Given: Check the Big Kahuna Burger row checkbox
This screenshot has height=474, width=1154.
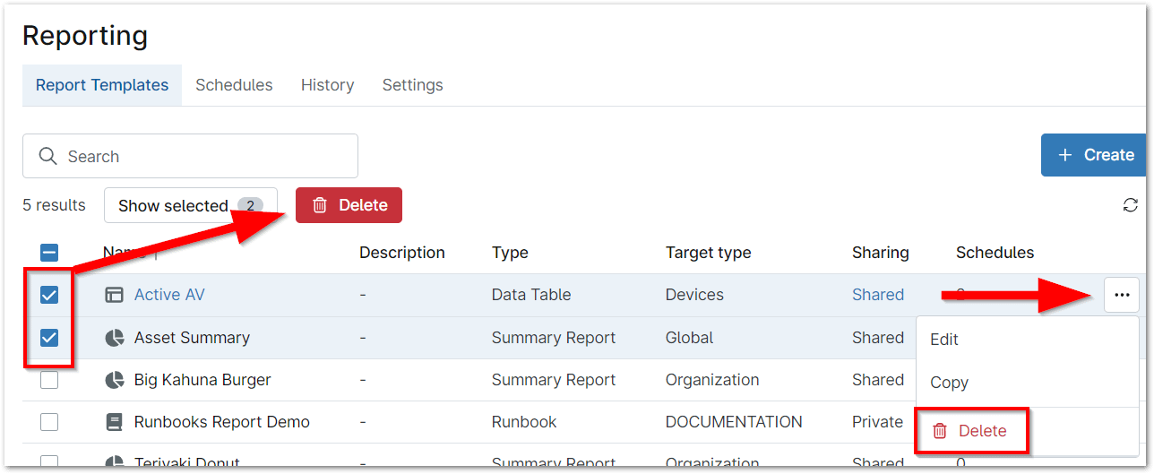Looking at the screenshot, I should click(49, 380).
